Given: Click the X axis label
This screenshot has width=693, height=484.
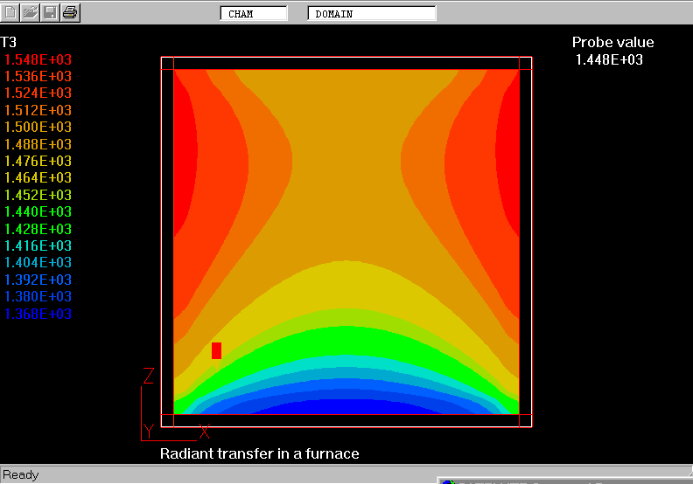Looking at the screenshot, I should [205, 431].
